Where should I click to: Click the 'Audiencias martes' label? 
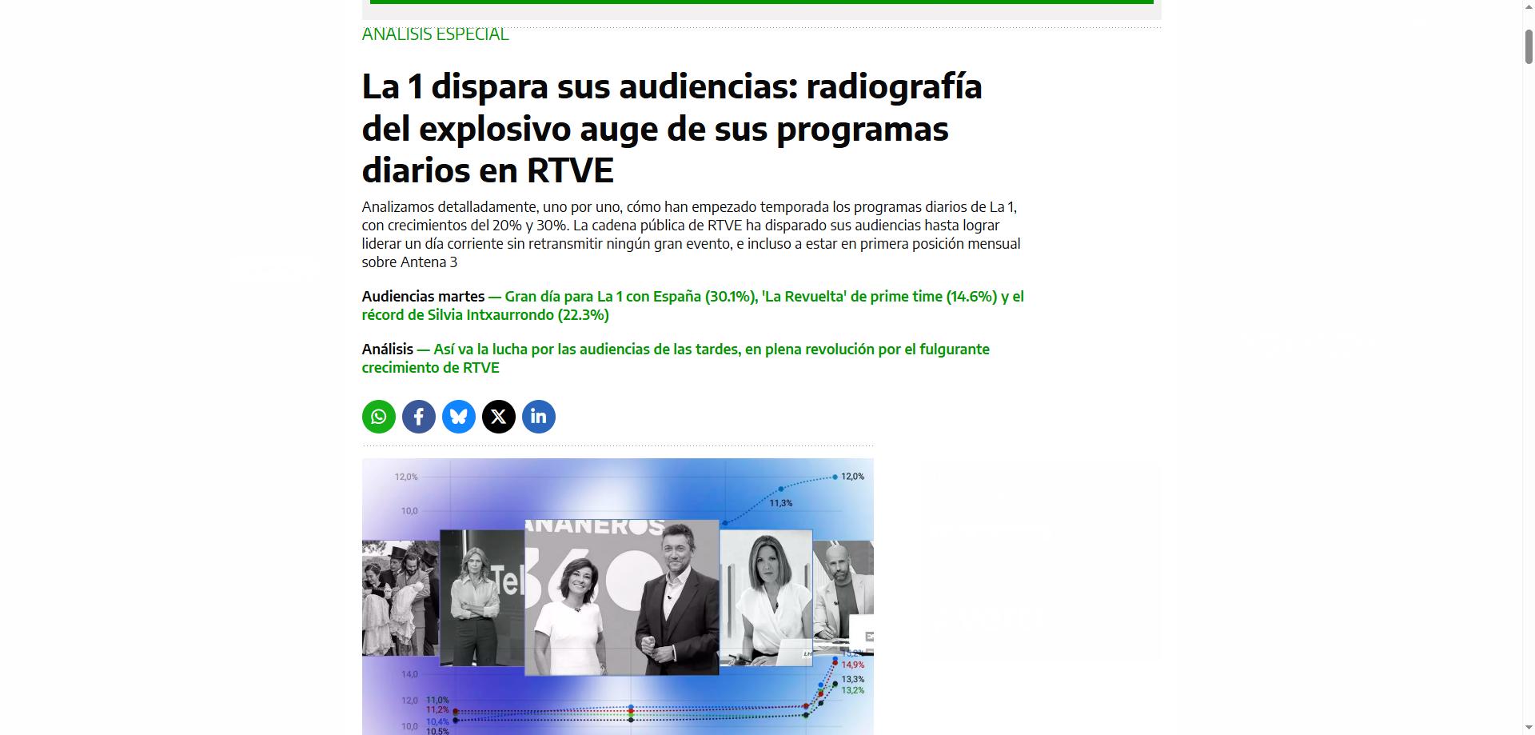coord(423,297)
